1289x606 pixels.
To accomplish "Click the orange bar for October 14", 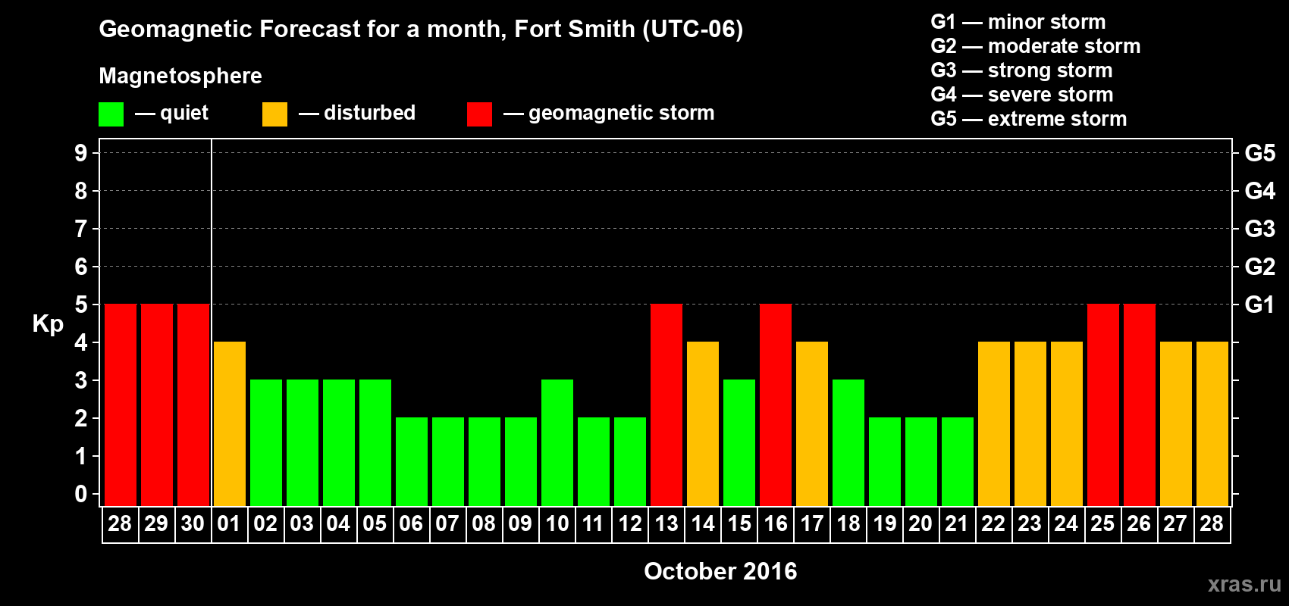I will (703, 424).
